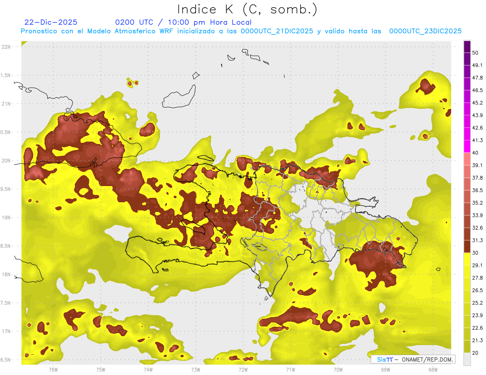The width and height of the screenshot is (486, 375).
Task: Click the '42.6' colorbar value
Action: (477, 128)
